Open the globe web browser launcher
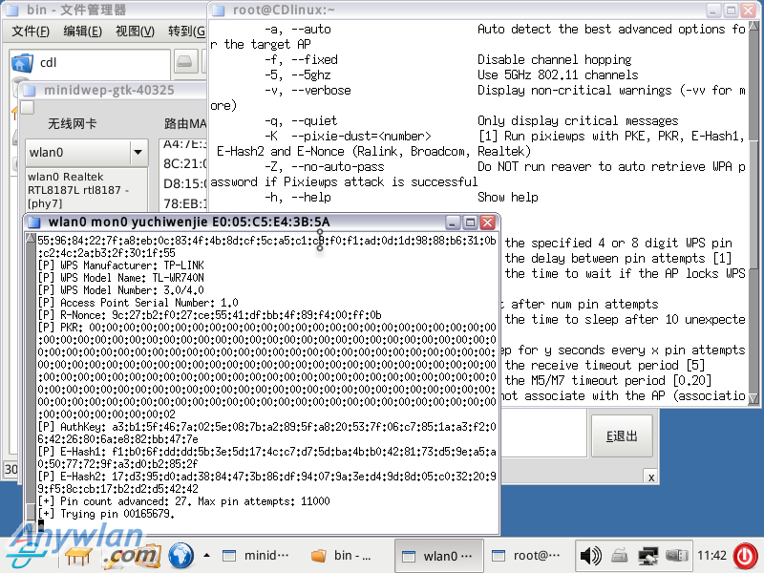 [180, 556]
